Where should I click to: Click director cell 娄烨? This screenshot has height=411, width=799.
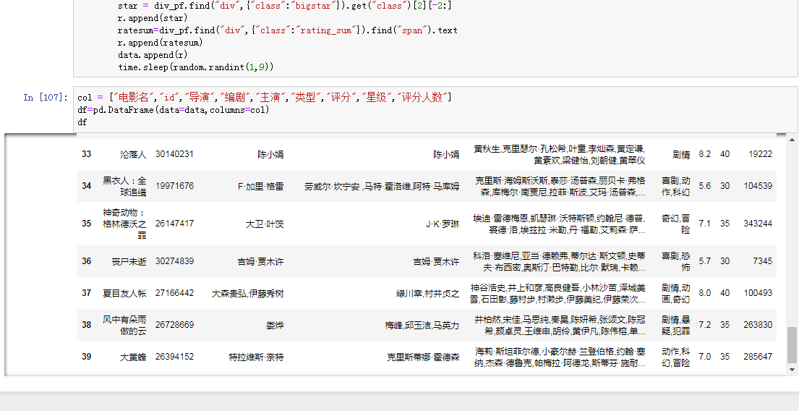[275, 325]
